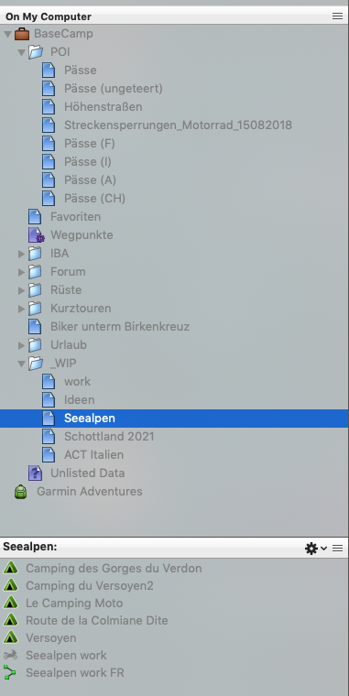This screenshot has height=696, width=349.
Task: Collapse the POI folder
Action: pos(21,52)
